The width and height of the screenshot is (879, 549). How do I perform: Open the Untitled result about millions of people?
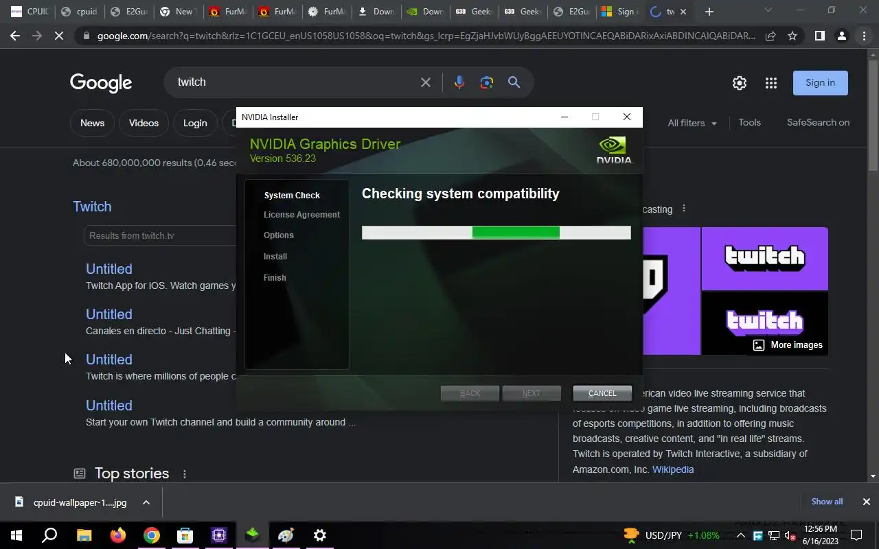pos(109,360)
